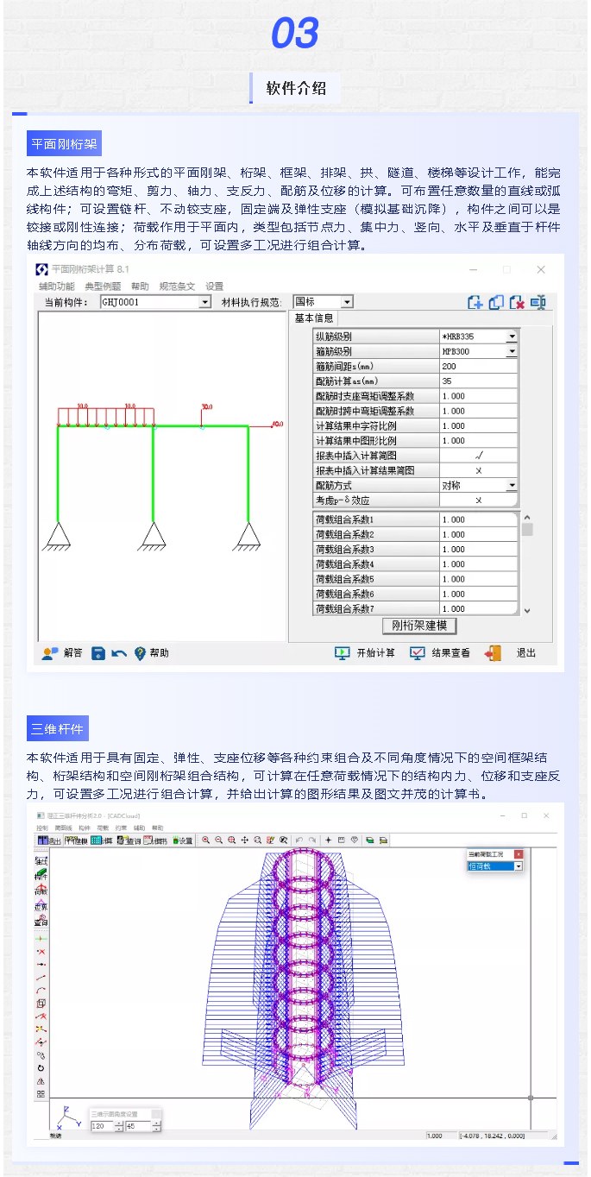Click the 荷载 load icon in left sidebar

[41, 891]
